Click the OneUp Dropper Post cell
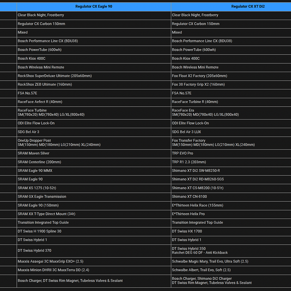The height and width of the screenshot is (291, 291). click(x=94, y=143)
